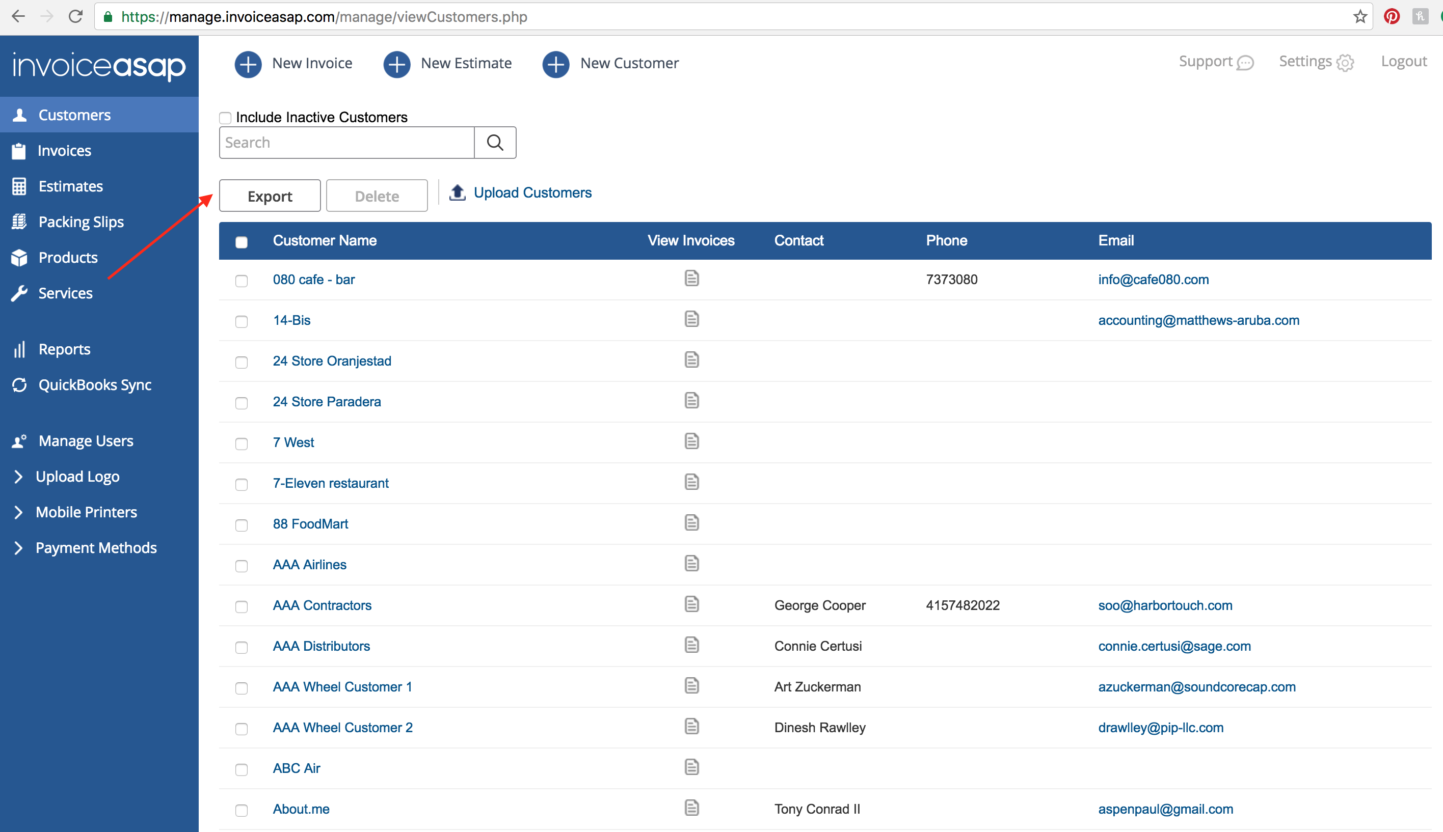Viewport: 1443px width, 832px height.
Task: Open invoices document icon for 14-Bis
Action: [x=691, y=319]
